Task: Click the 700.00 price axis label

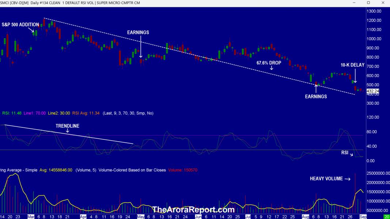Action: click(372, 66)
